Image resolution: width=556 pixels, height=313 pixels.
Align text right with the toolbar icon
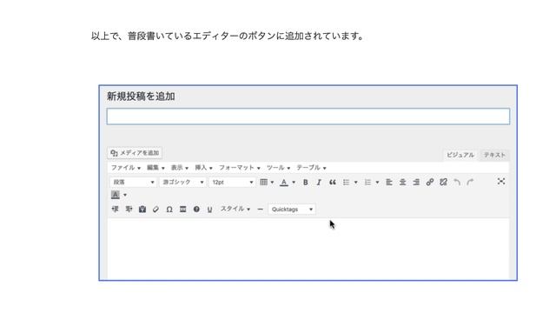point(416,183)
